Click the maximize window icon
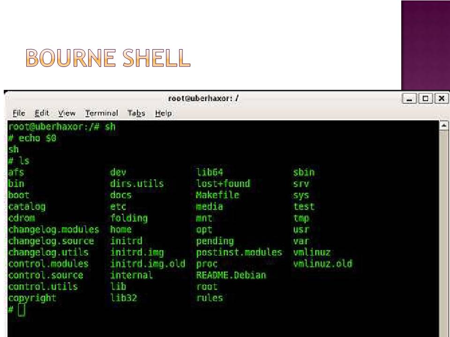Image resolution: width=450 pixels, height=337 pixels. (426, 99)
